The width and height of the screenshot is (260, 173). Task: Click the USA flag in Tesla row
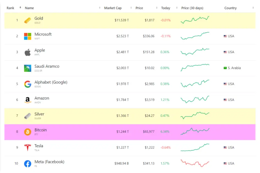[225, 147]
